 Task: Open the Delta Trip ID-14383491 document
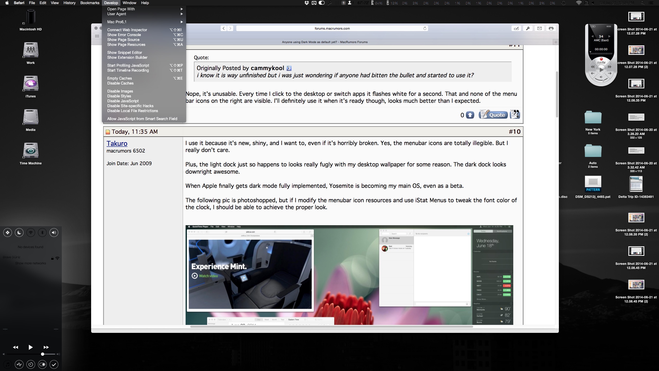point(636,184)
